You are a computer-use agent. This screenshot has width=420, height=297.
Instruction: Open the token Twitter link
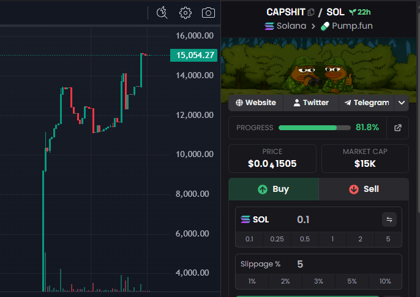click(x=311, y=103)
